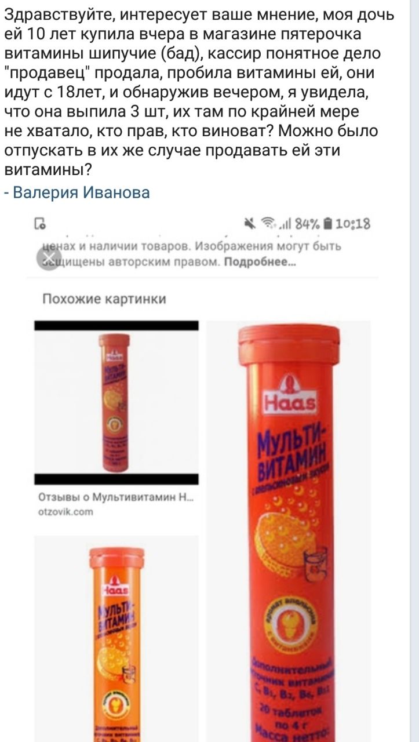Tap the Haas logo on lower-left tube

coord(116,586)
